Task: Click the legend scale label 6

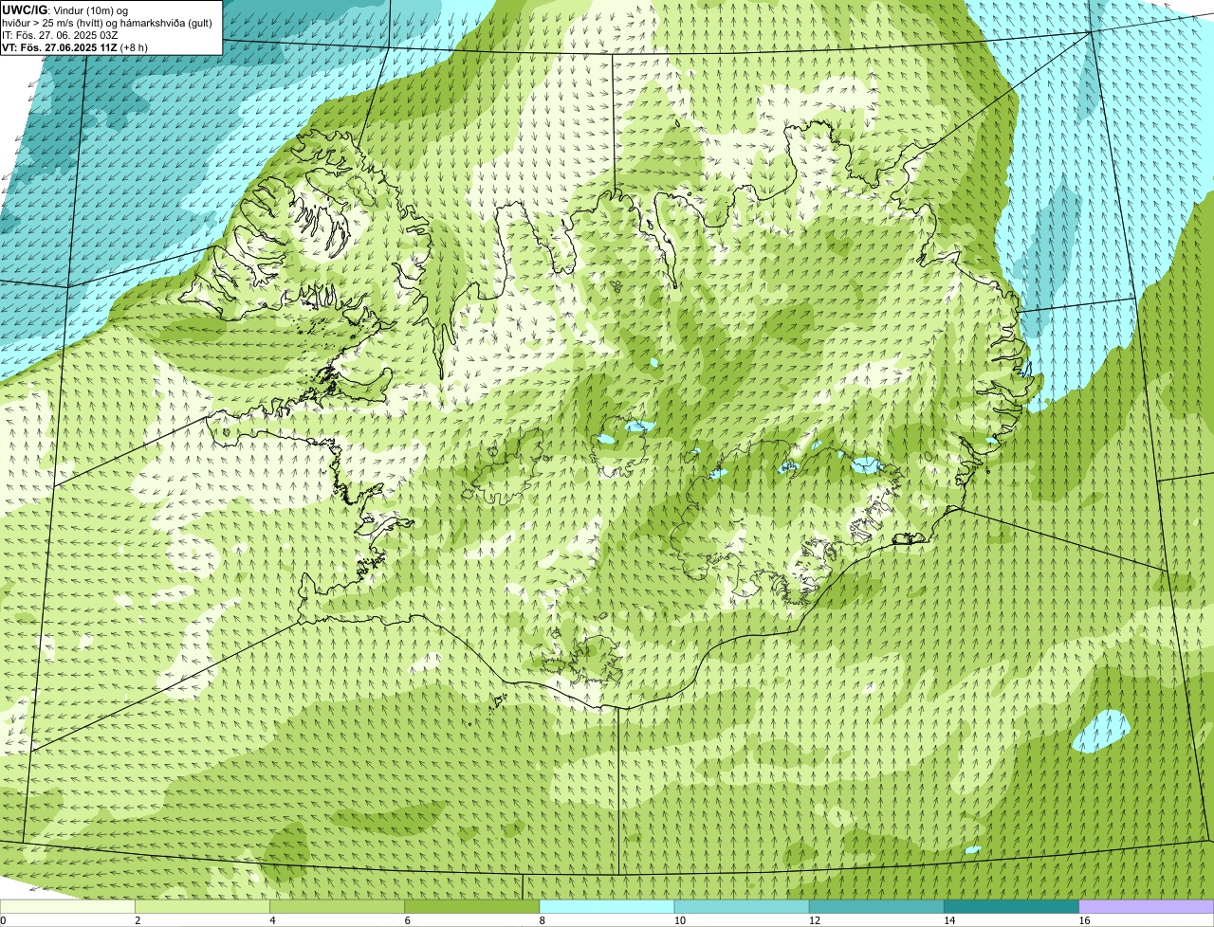Action: point(408,920)
